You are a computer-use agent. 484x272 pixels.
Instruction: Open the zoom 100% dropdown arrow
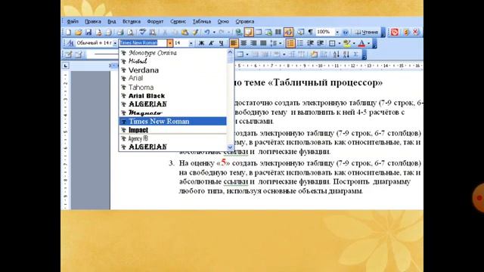tap(337, 32)
